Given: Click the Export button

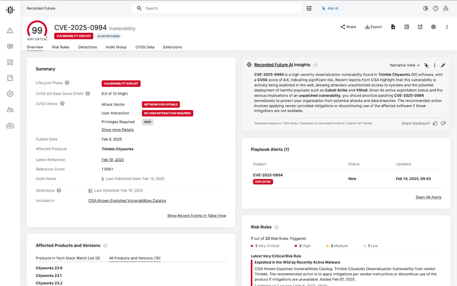Looking at the screenshot, I should 374,27.
